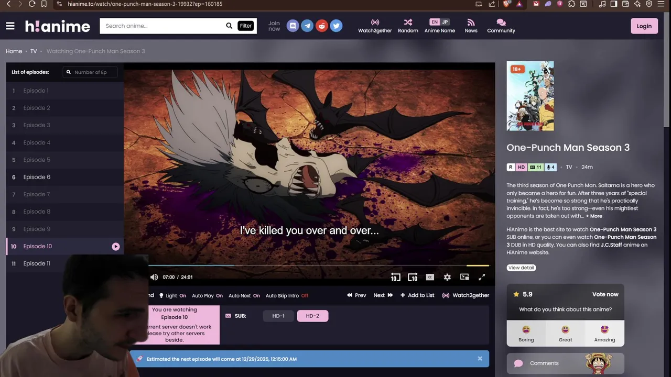Go to Home breadcrumb

14,51
